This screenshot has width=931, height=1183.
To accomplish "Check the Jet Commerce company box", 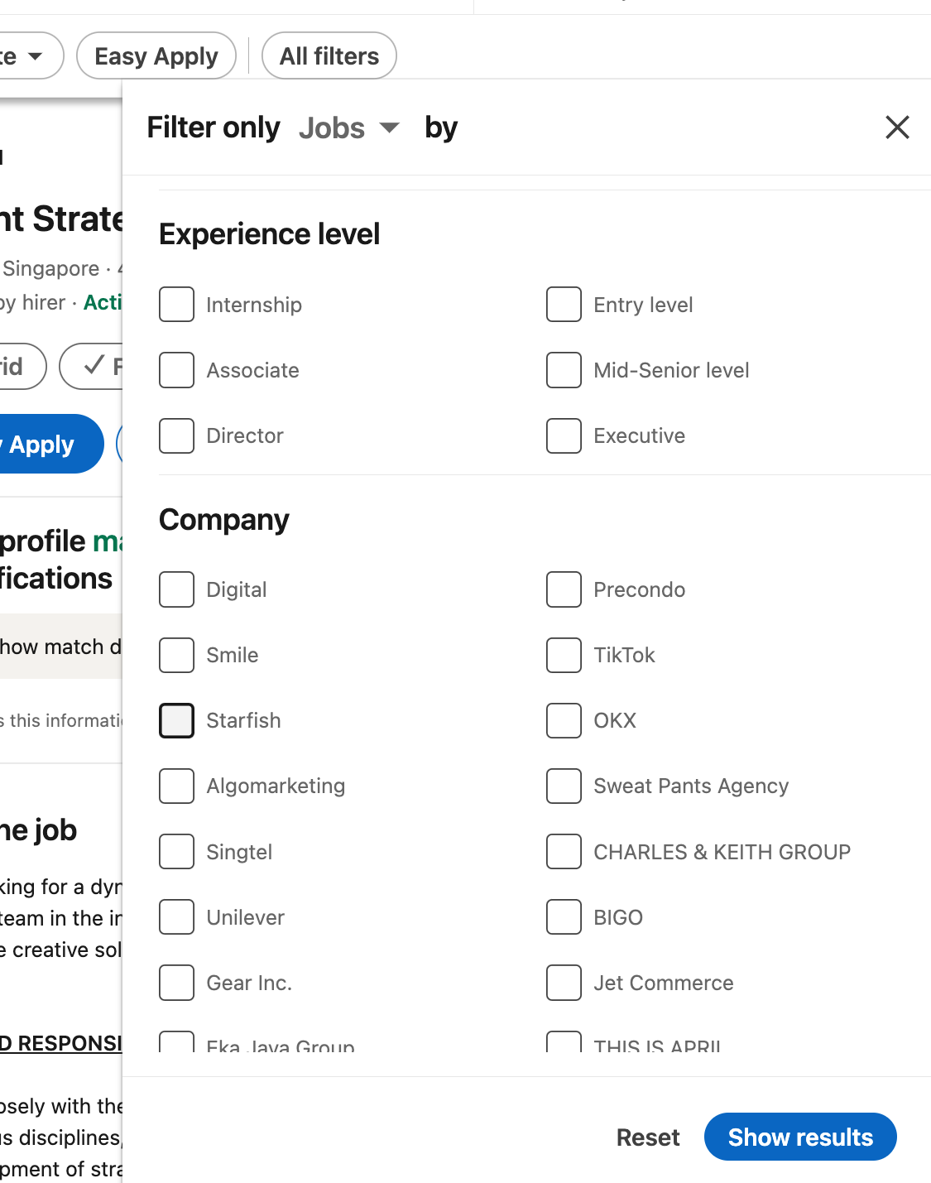I will [564, 983].
